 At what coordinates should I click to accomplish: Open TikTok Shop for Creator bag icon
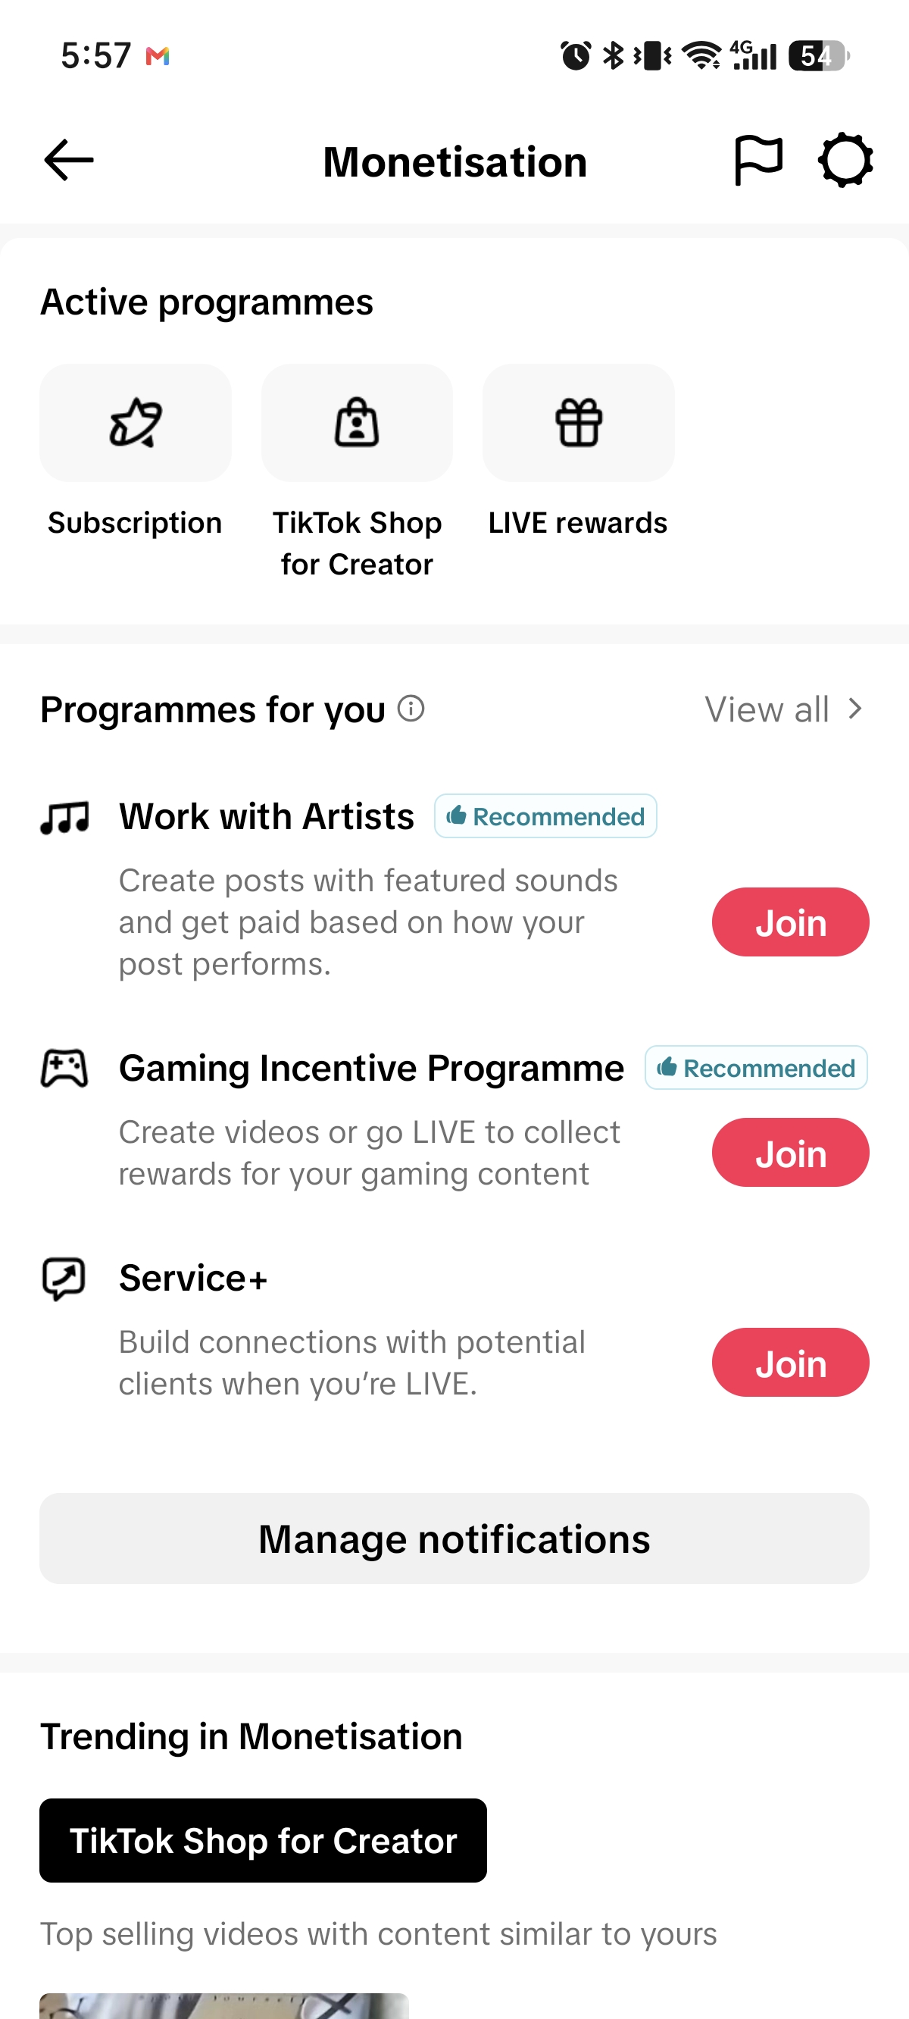357,422
